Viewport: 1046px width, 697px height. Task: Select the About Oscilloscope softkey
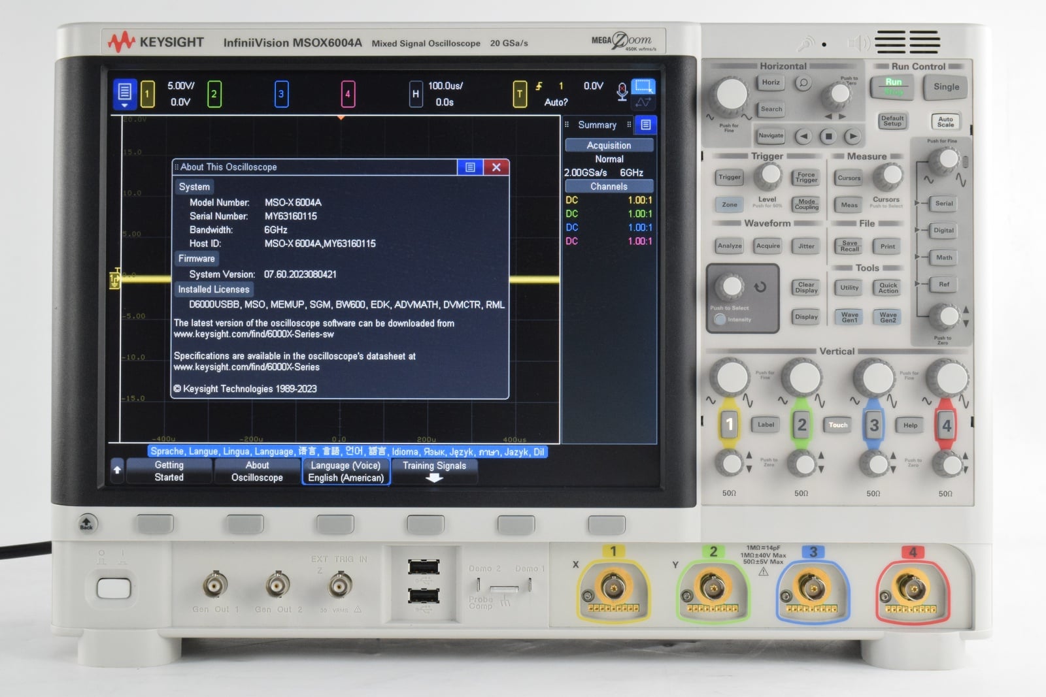pos(257,471)
